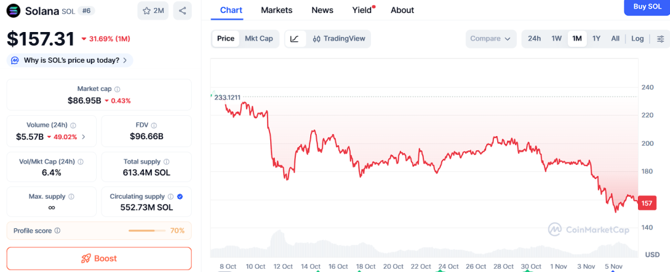Select the 1Y time range
The image size is (670, 272).
(x=596, y=39)
